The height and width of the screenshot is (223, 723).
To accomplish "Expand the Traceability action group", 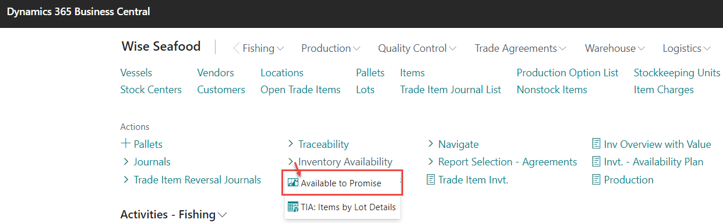I will (319, 144).
